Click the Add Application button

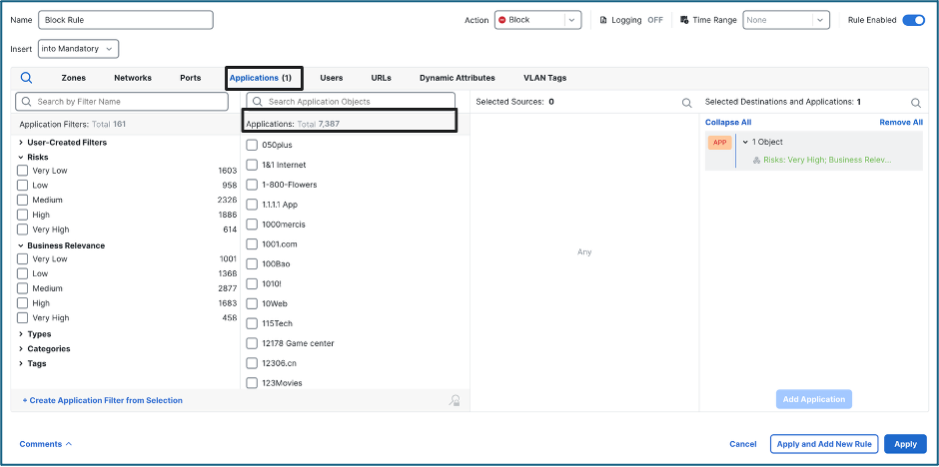pos(814,399)
